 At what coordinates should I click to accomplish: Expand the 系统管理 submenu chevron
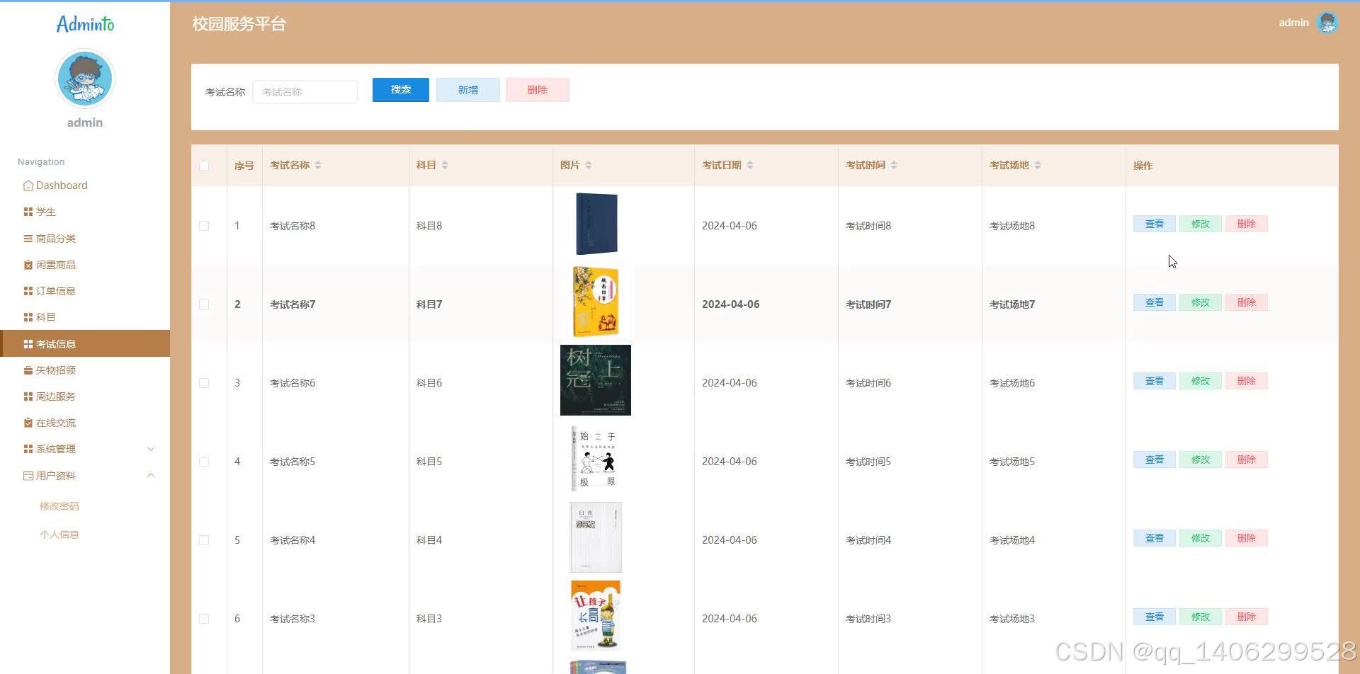[x=150, y=449]
